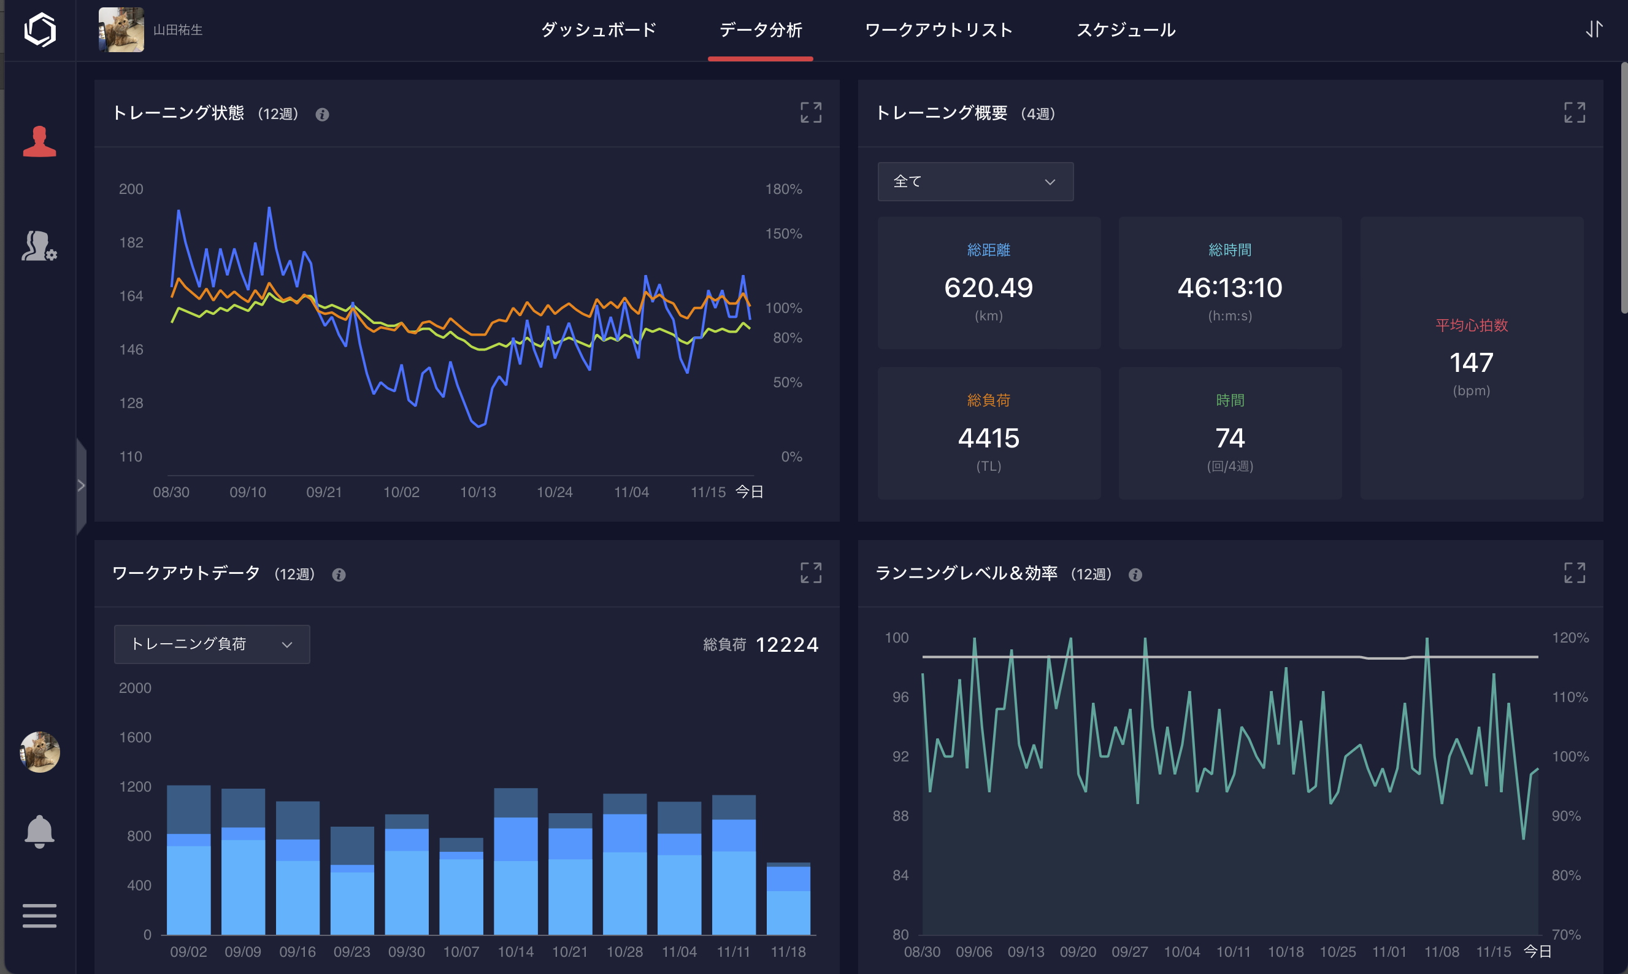This screenshot has height=974, width=1628.
Task: Click the user avatar thumbnail in sidebar
Action: click(x=39, y=751)
